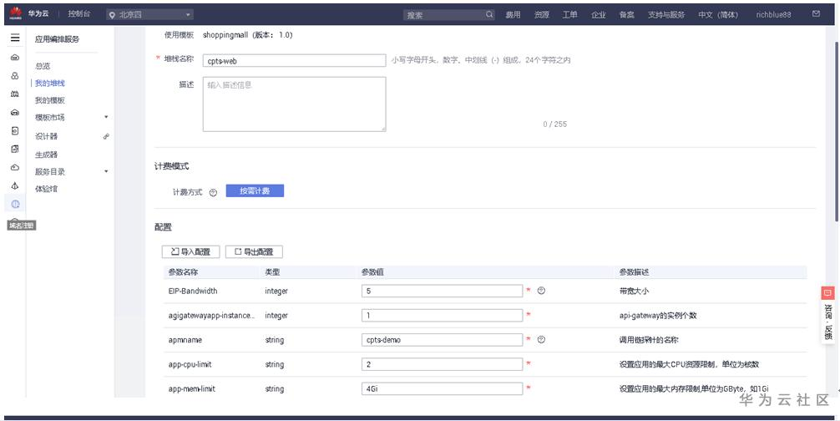The height and width of the screenshot is (421, 840).
Task: Click the 0 / 255 character counter
Action: [x=554, y=124]
